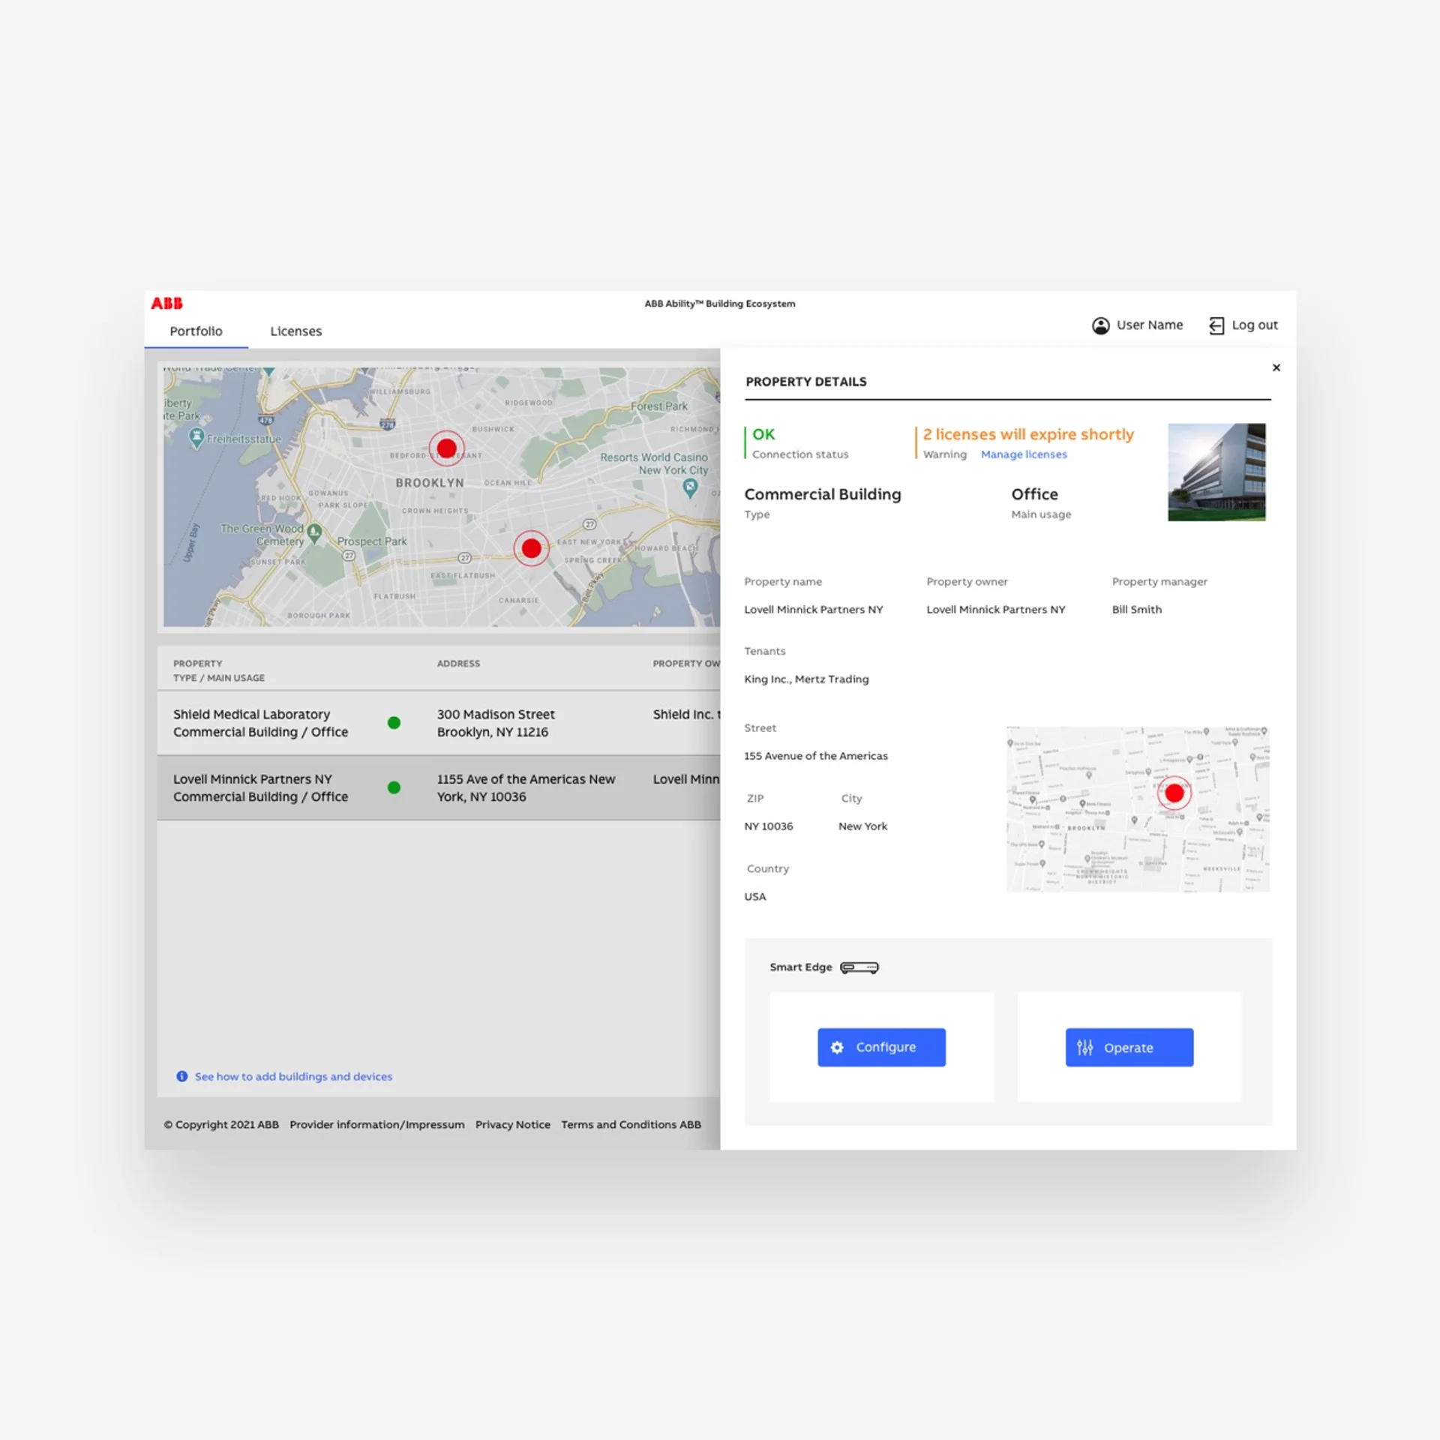Click the address 1155 Ave of the Americas
The image size is (1440, 1440).
pyautogui.click(x=526, y=787)
